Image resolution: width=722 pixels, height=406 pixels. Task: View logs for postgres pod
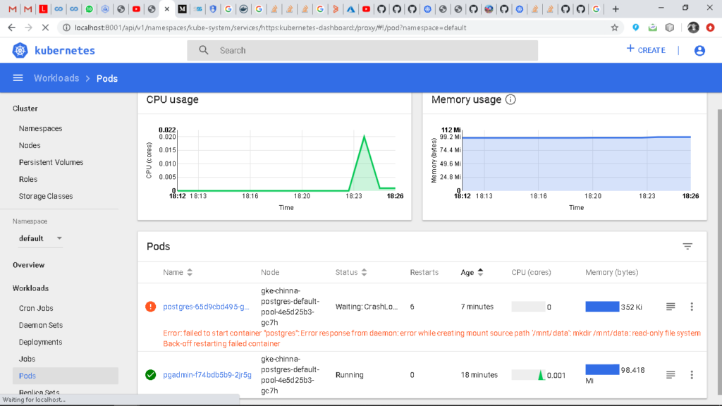[671, 307]
